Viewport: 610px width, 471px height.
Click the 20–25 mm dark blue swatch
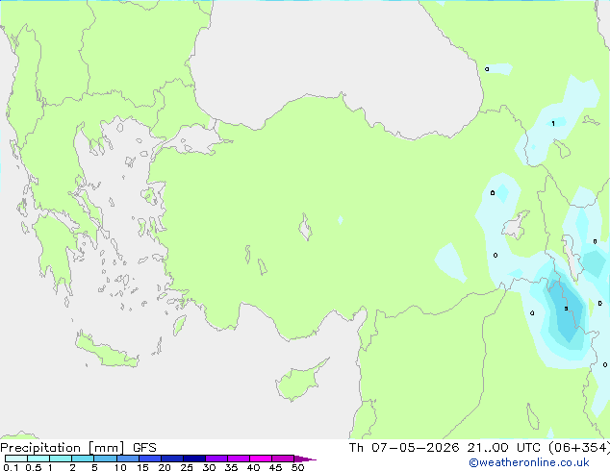[172, 459]
